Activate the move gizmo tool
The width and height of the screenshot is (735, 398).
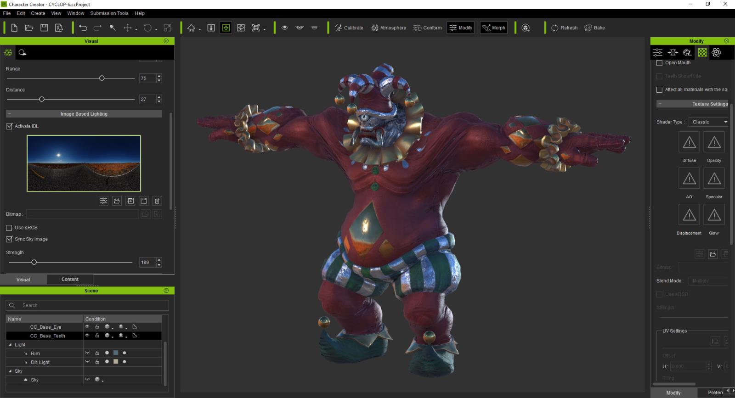pos(127,28)
